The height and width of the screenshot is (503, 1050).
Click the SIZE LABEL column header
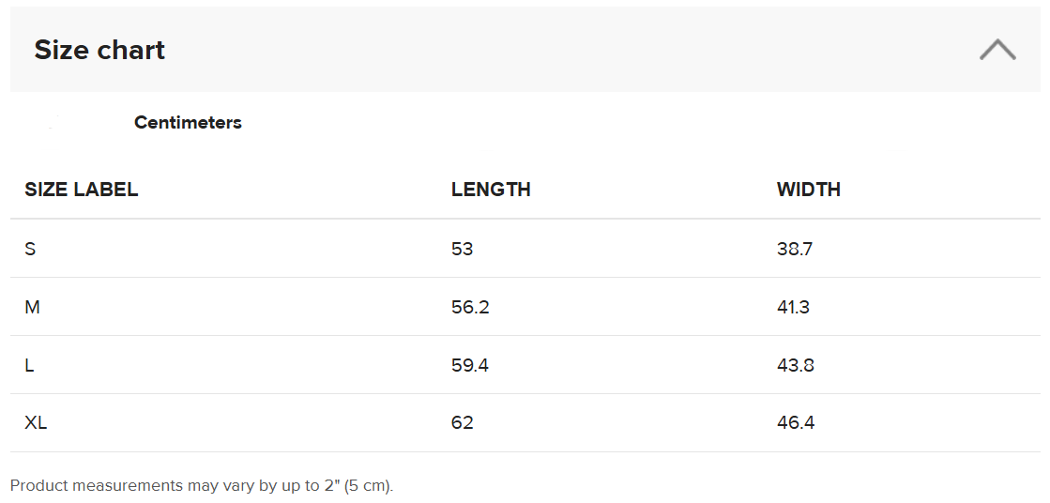pos(82,190)
